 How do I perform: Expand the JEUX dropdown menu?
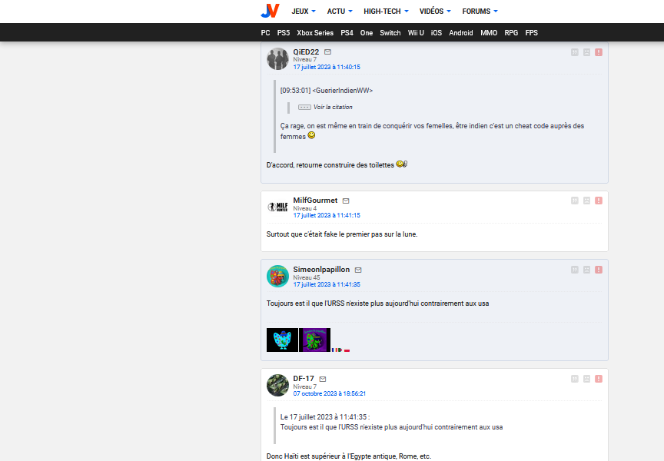(304, 12)
